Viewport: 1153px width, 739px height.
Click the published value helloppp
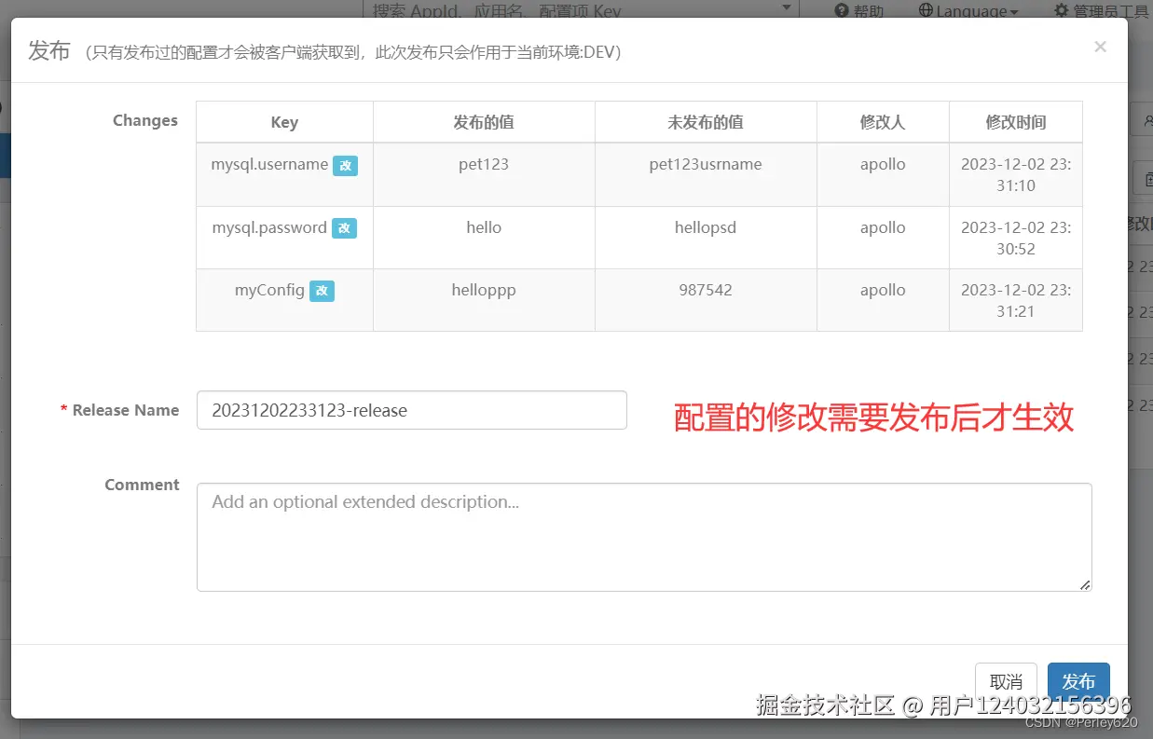(484, 290)
